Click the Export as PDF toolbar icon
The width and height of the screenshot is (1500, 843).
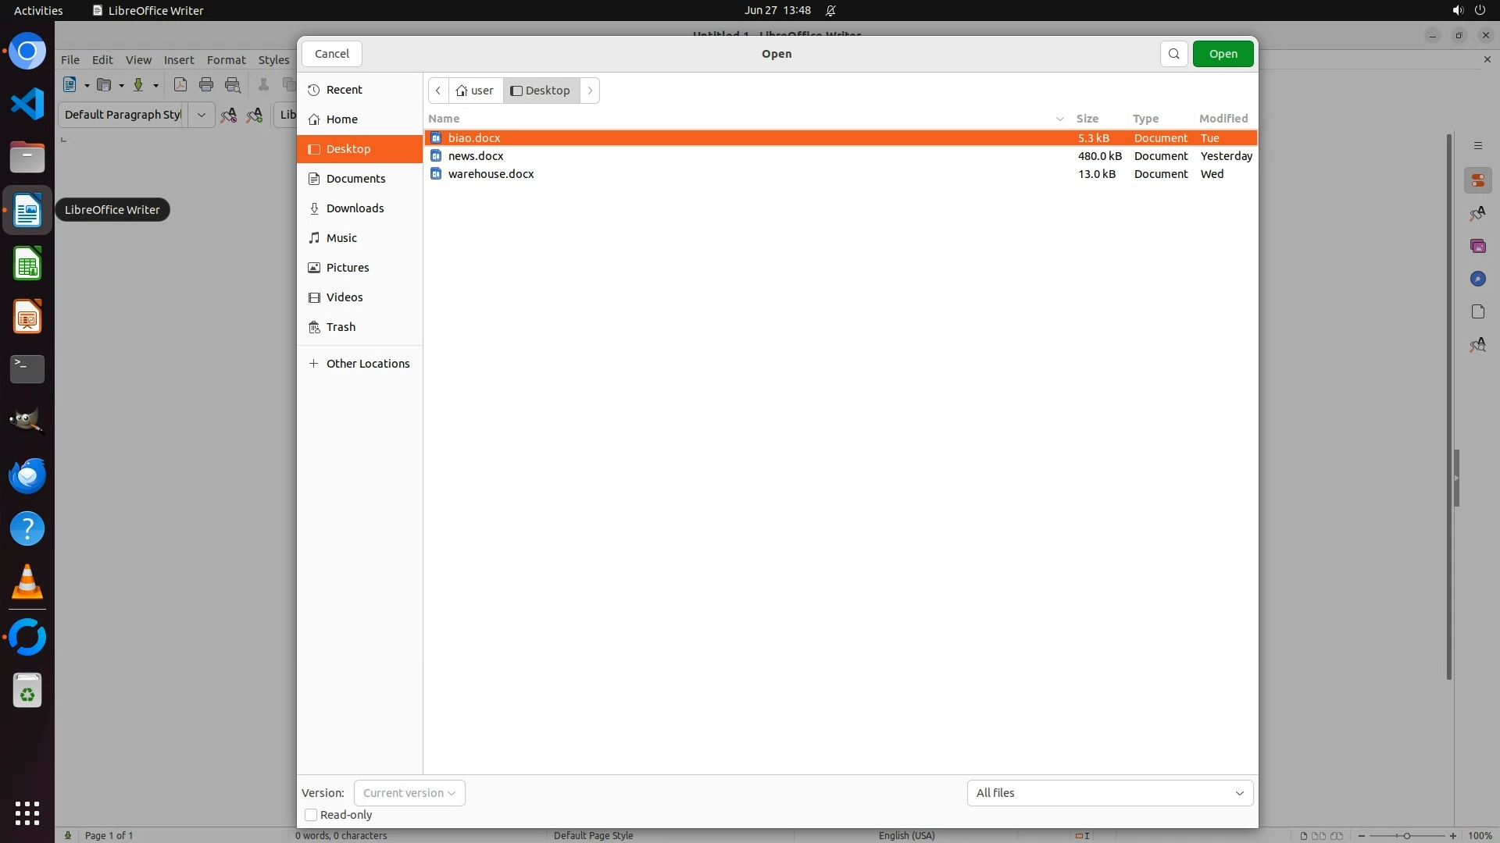tap(180, 85)
